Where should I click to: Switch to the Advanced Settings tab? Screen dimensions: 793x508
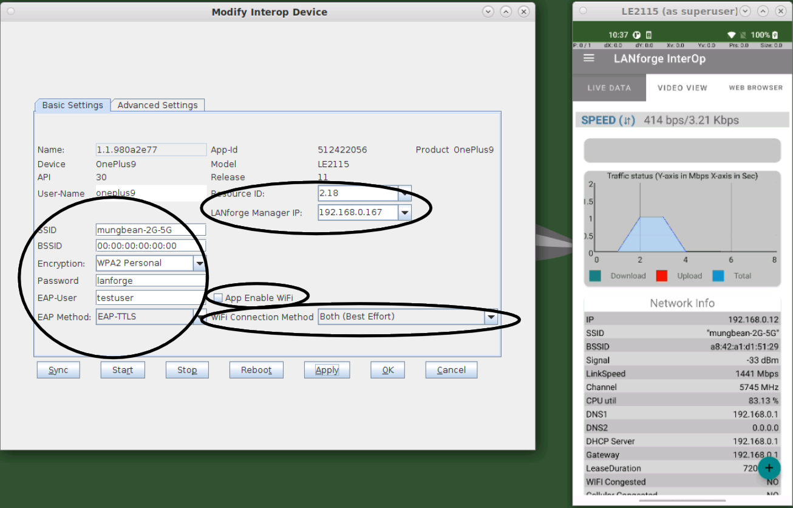[158, 105]
